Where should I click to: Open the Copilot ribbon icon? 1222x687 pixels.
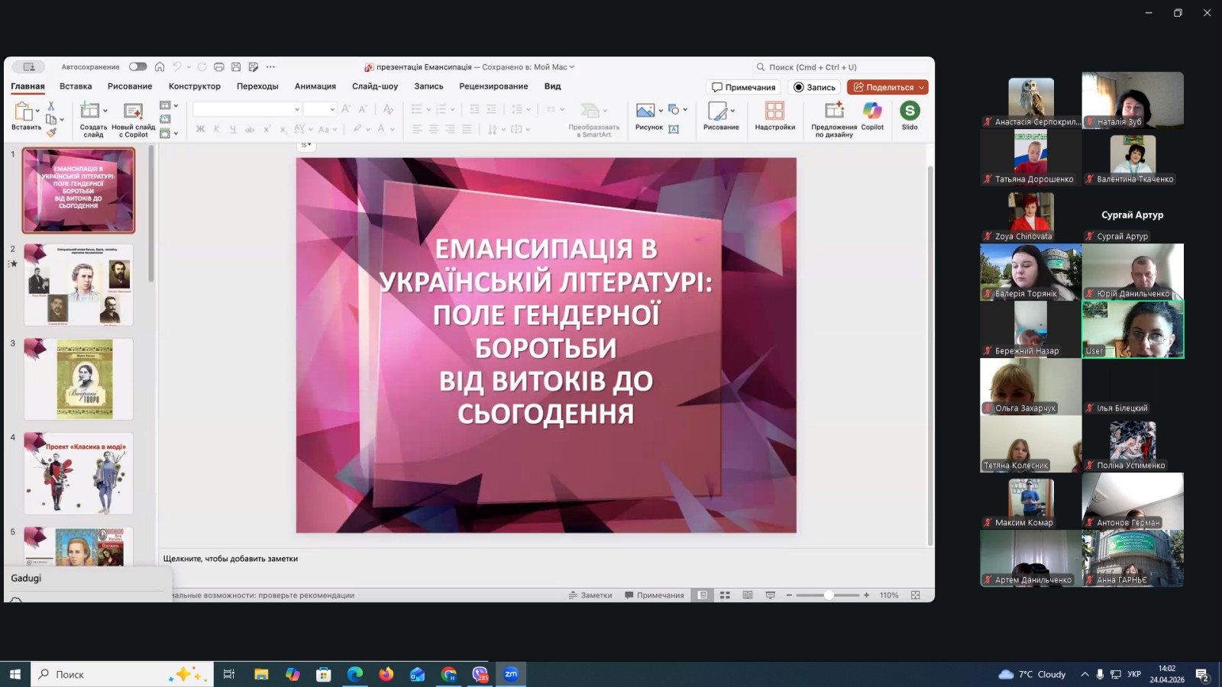click(x=871, y=111)
